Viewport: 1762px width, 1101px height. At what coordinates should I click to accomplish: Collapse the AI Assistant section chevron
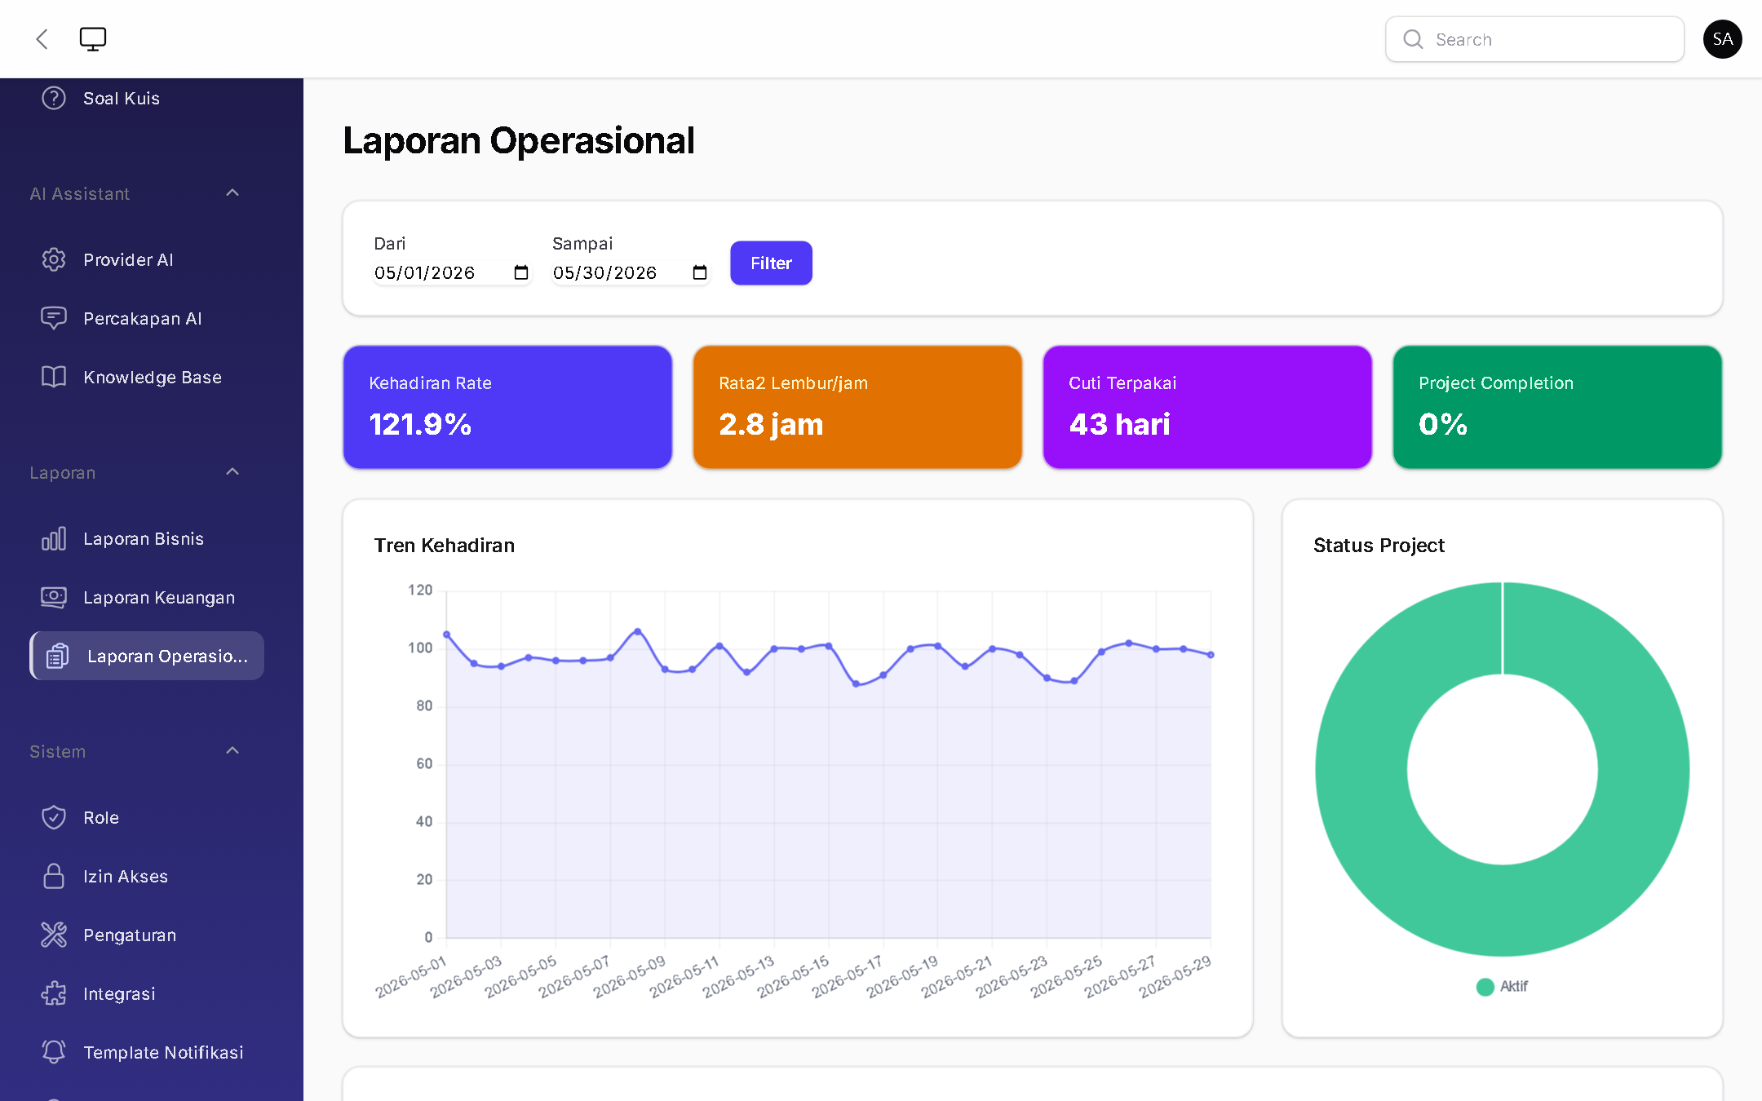point(232,193)
